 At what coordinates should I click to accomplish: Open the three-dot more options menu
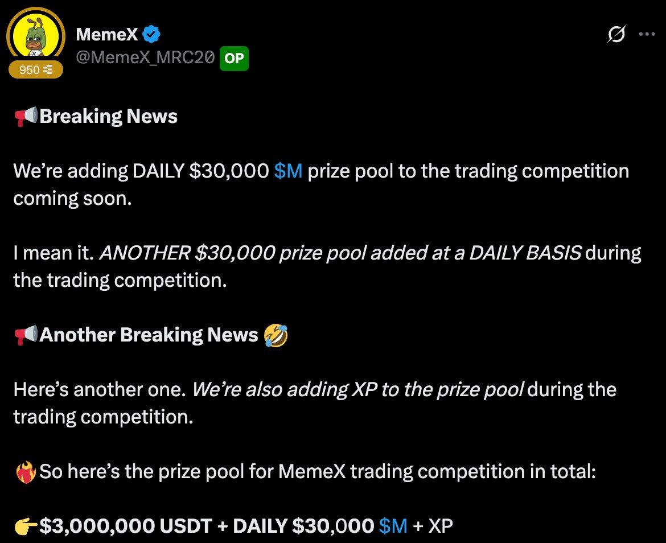(x=647, y=35)
